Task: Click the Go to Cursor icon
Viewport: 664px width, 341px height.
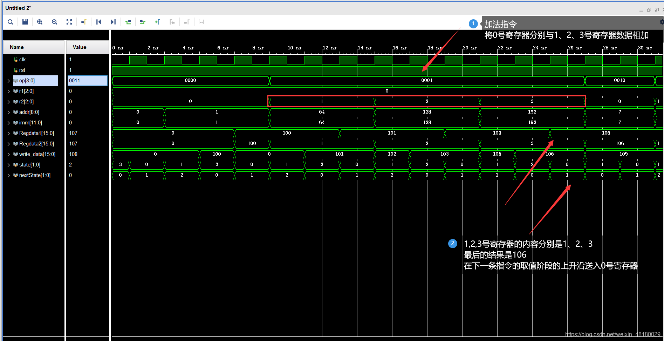Action: [84, 22]
